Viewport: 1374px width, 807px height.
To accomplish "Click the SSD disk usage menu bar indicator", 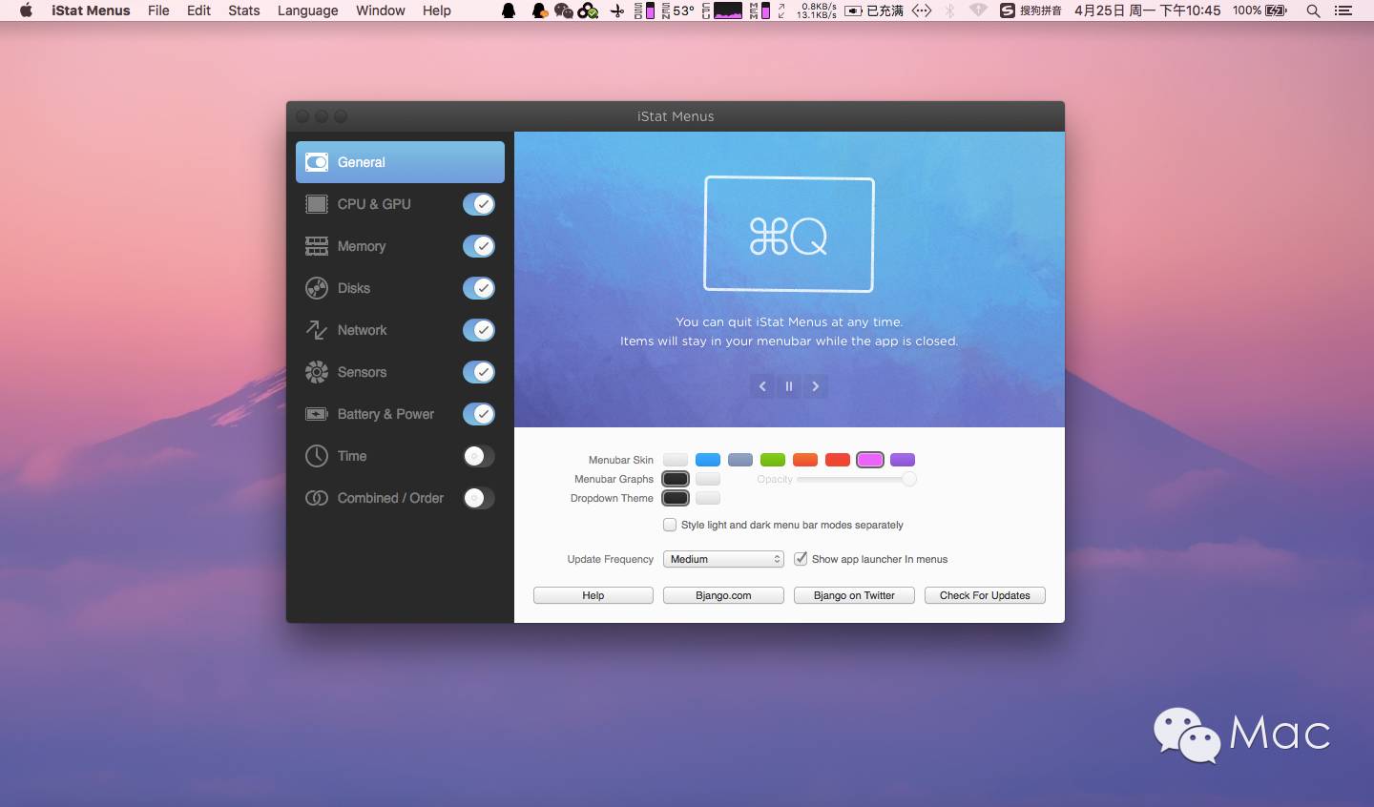I will 645,10.
